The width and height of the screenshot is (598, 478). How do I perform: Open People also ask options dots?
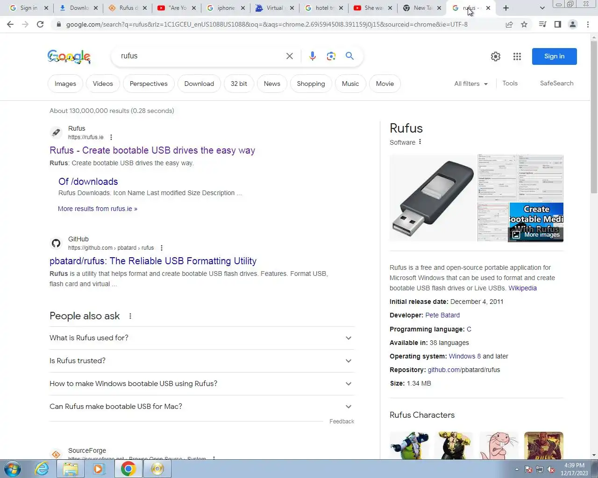click(x=130, y=316)
